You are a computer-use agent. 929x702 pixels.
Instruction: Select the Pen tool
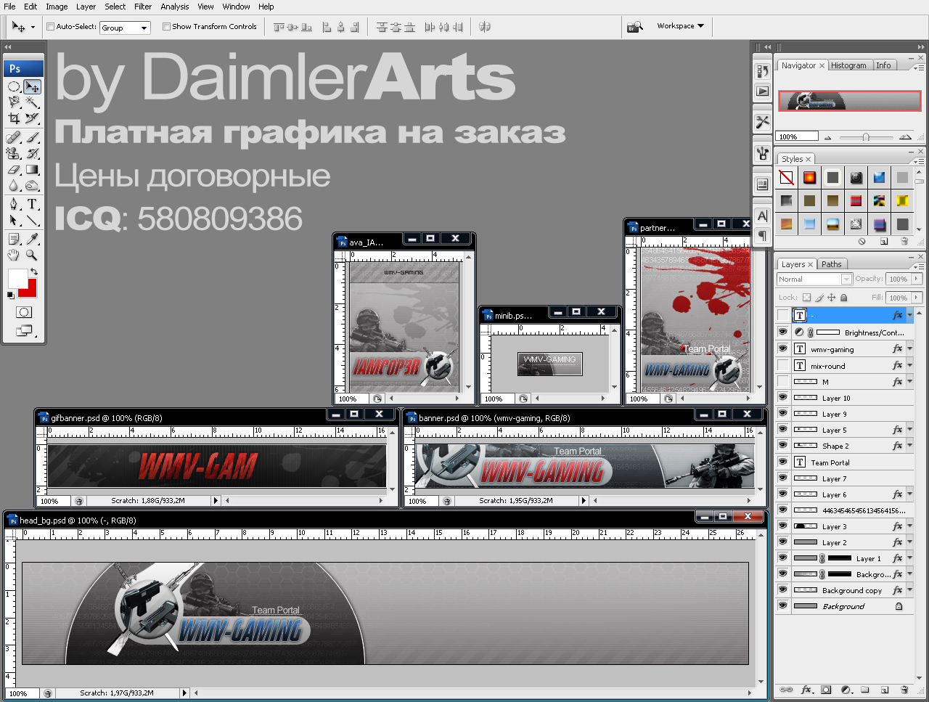click(14, 204)
